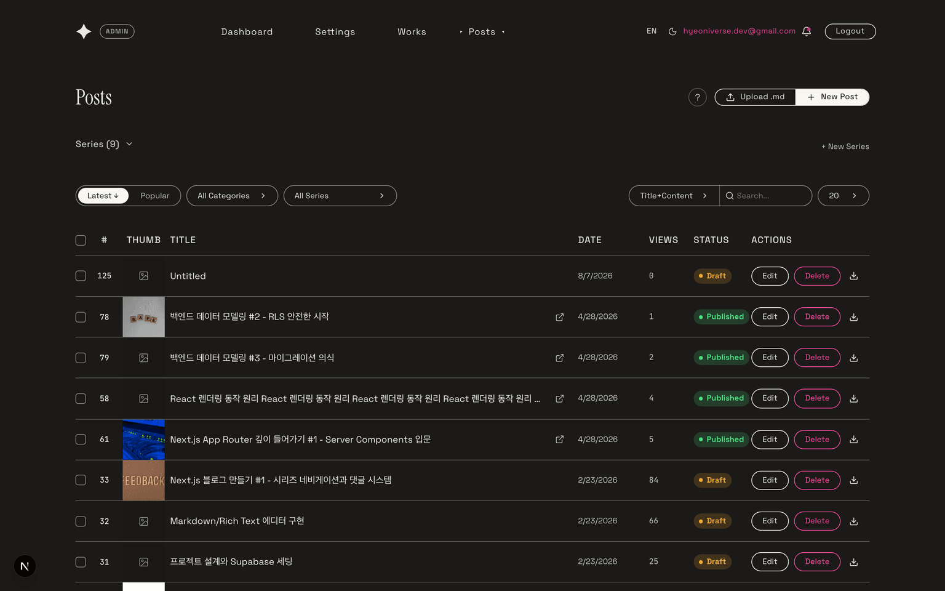This screenshot has width=945, height=591.
Task: Open All Categories dropdown
Action: tap(232, 196)
